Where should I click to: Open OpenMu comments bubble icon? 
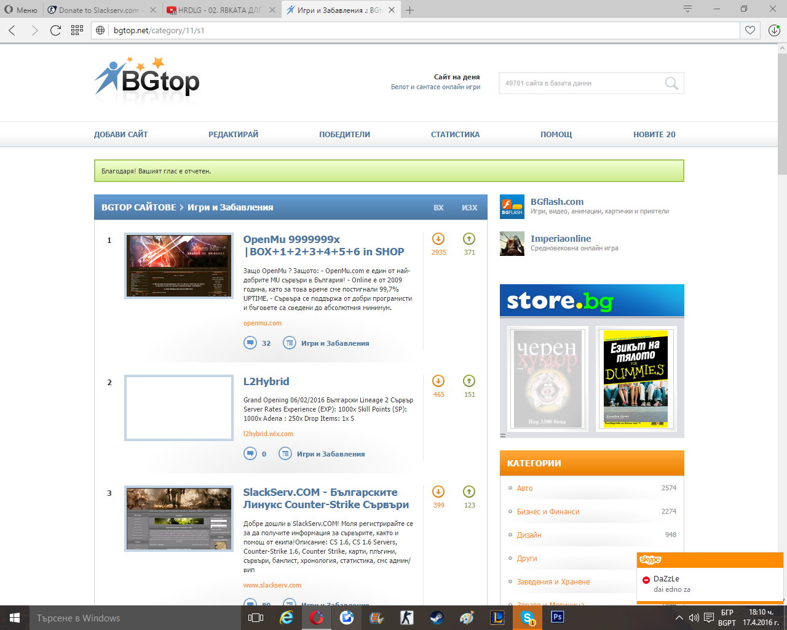250,343
